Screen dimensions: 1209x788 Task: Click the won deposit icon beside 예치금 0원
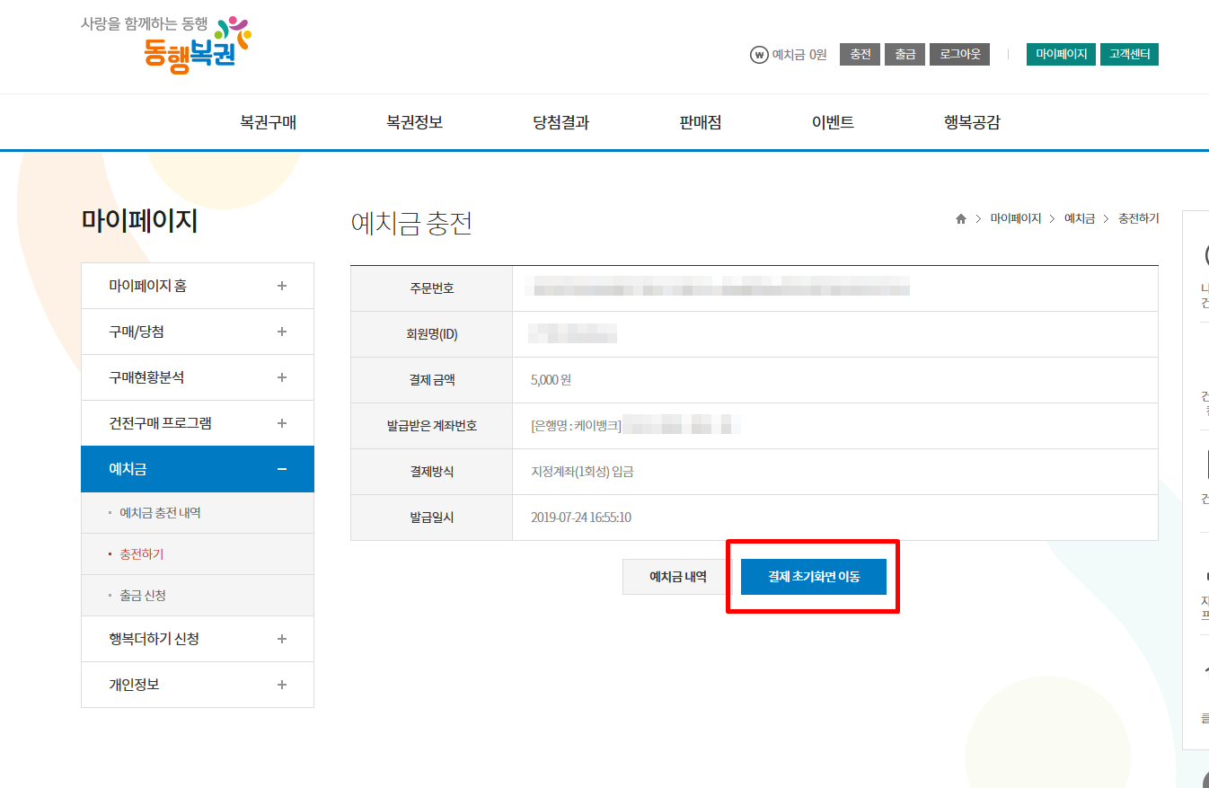point(759,55)
